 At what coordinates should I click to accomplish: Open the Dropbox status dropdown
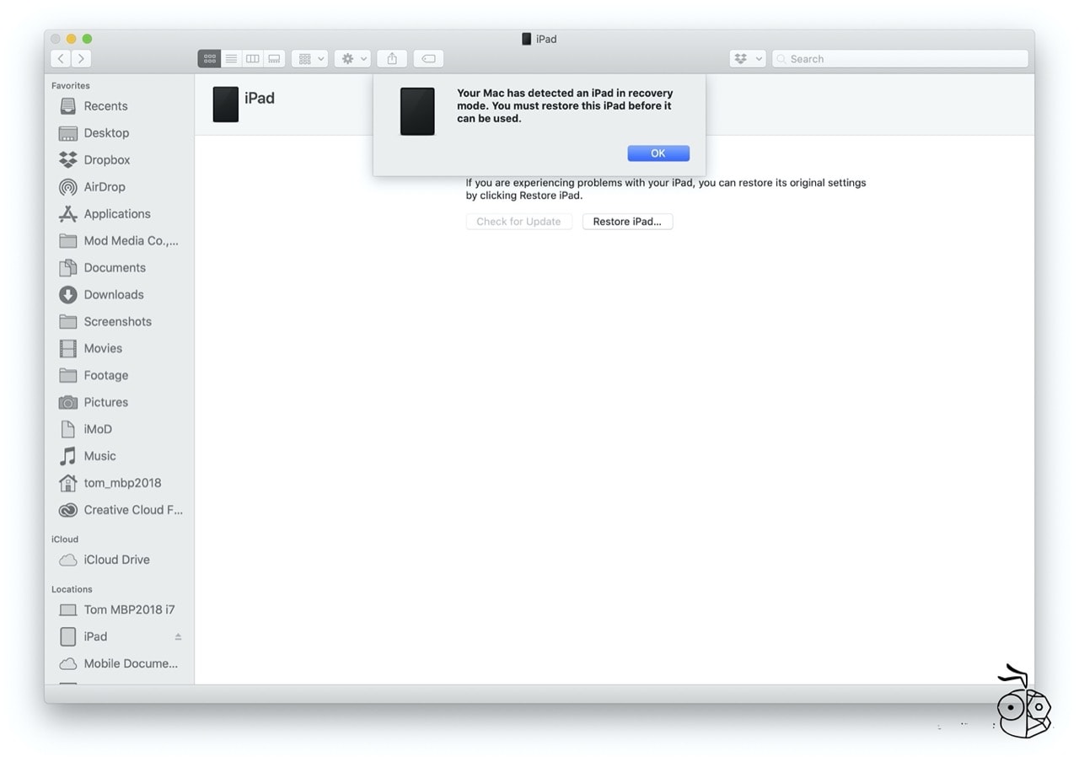pos(747,58)
